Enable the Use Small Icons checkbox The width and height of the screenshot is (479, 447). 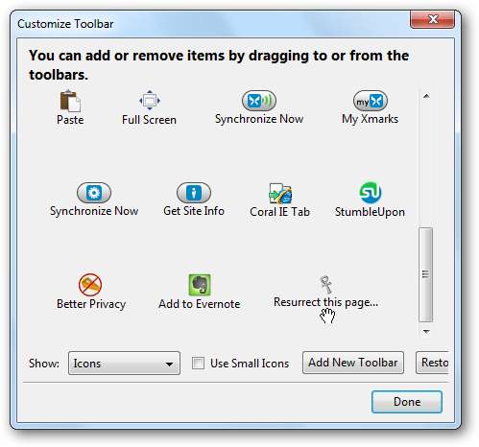pos(198,363)
